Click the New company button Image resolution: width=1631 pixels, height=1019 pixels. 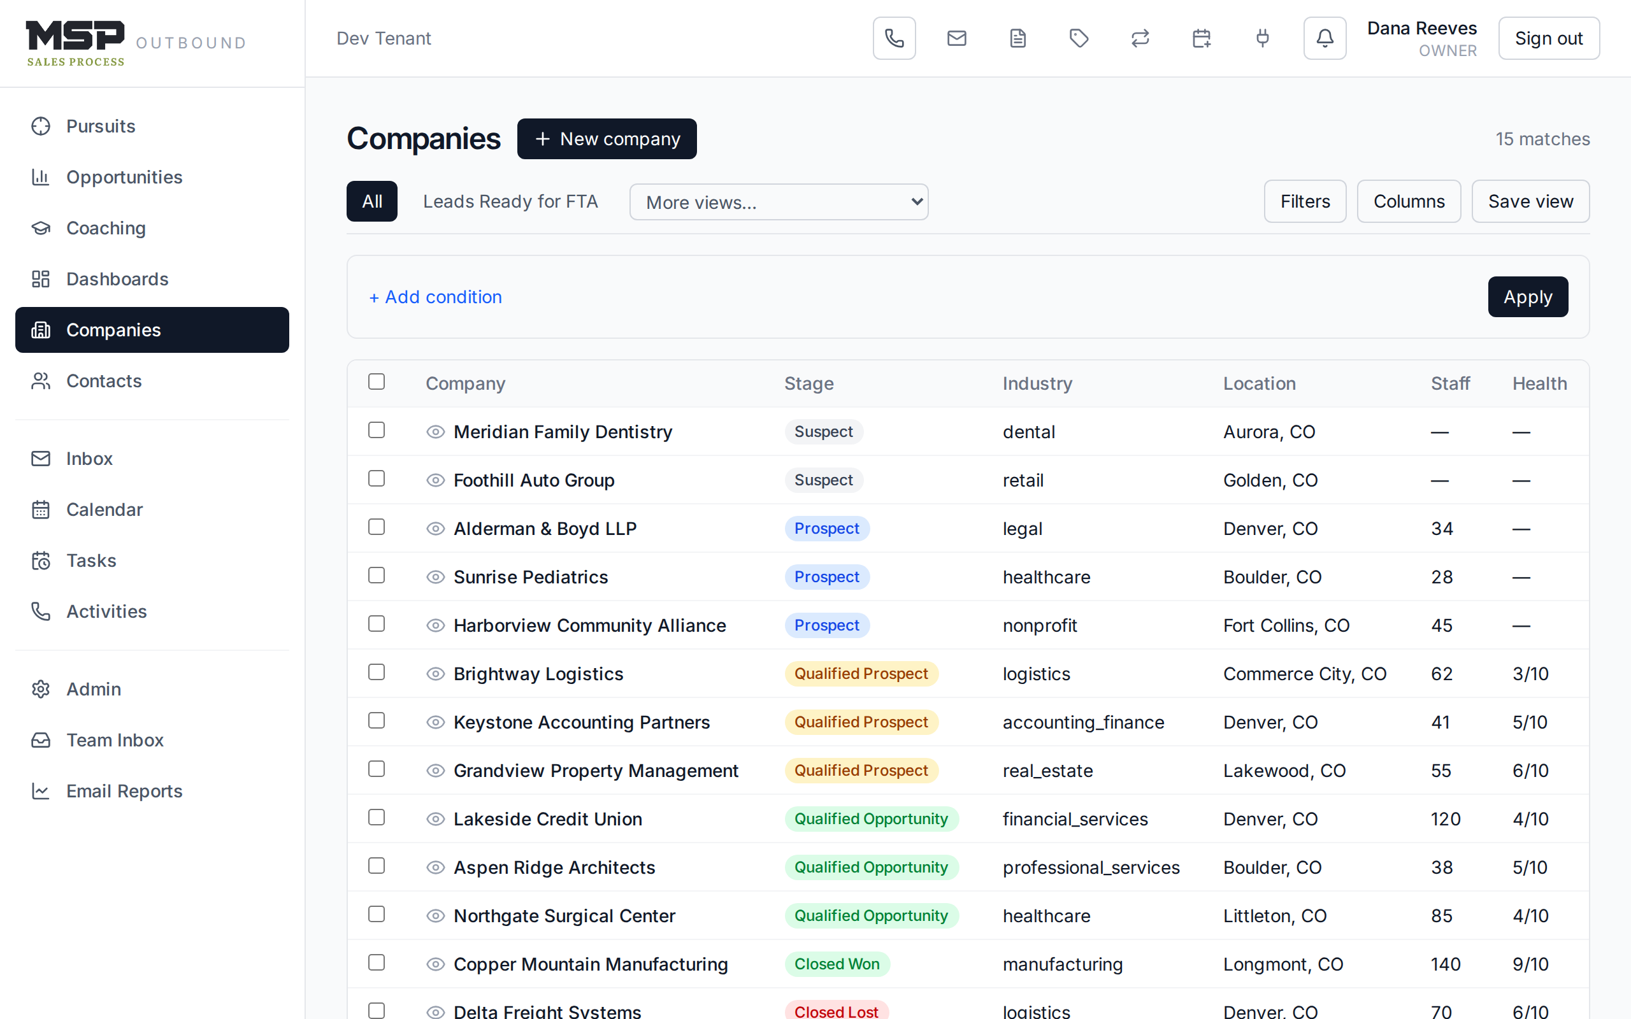pos(607,139)
